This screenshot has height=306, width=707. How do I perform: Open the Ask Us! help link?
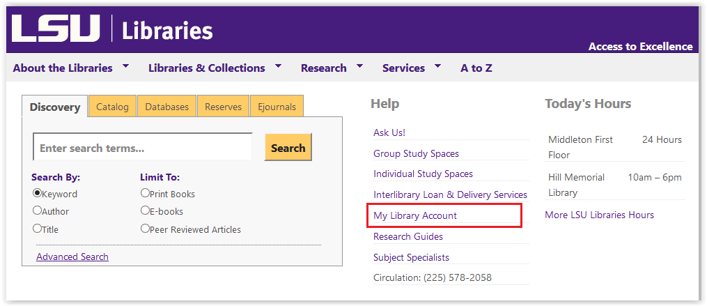389,132
